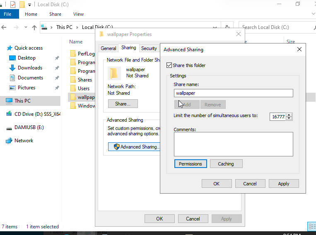
Task: Select the Windows folder icon
Action: click(x=73, y=106)
